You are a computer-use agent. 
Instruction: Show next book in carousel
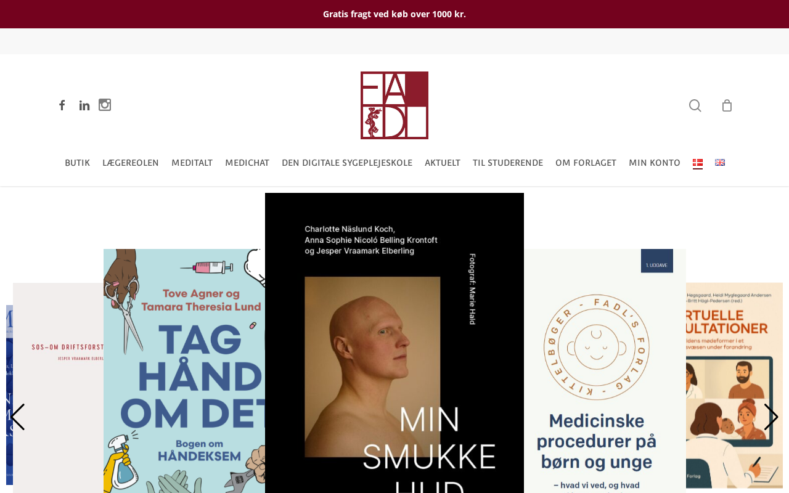click(x=771, y=417)
